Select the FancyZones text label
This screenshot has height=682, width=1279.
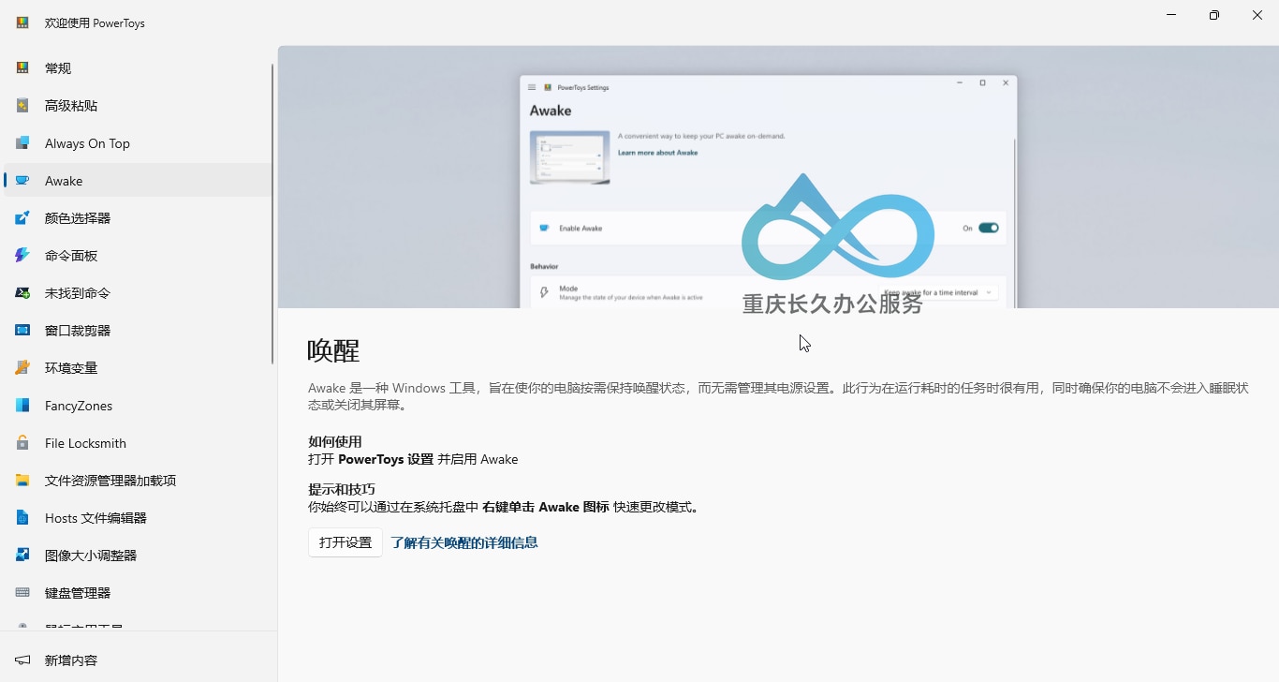click(79, 406)
